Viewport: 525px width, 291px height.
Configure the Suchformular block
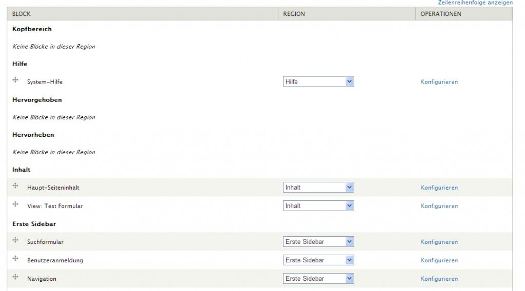click(439, 242)
